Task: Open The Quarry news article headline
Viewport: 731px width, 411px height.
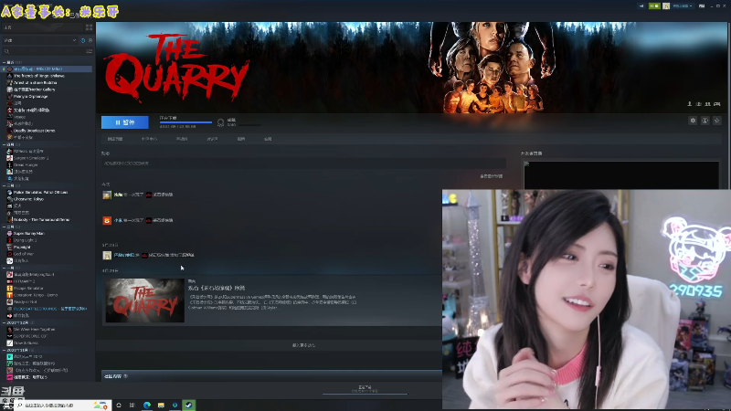Action: click(217, 288)
